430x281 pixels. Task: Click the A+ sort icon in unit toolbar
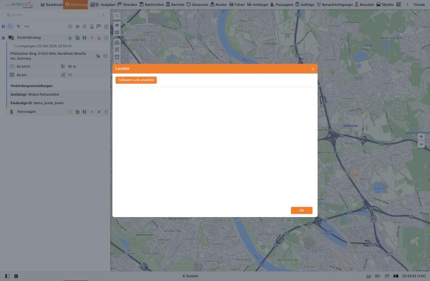[26, 26]
